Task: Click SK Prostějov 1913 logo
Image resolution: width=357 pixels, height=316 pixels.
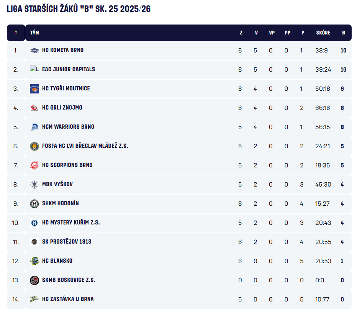Action: [34, 242]
